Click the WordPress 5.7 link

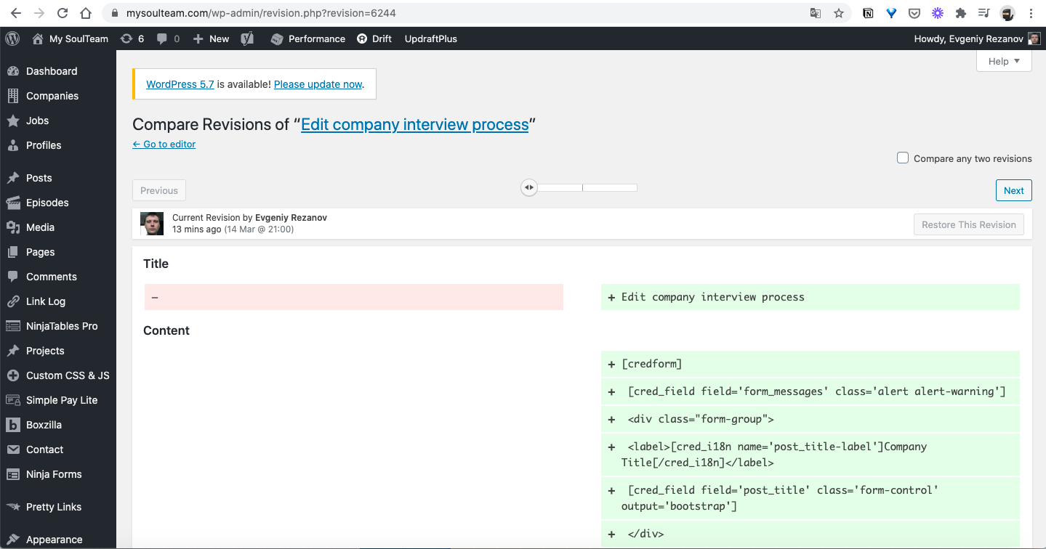(x=180, y=84)
